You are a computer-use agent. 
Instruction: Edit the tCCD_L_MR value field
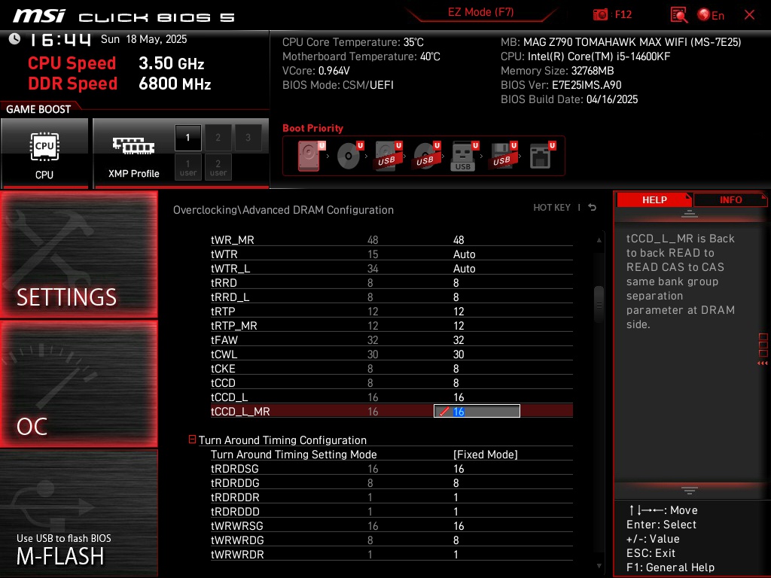(477, 411)
